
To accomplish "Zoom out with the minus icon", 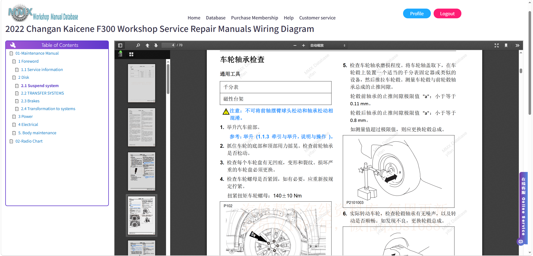I will click(x=295, y=45).
